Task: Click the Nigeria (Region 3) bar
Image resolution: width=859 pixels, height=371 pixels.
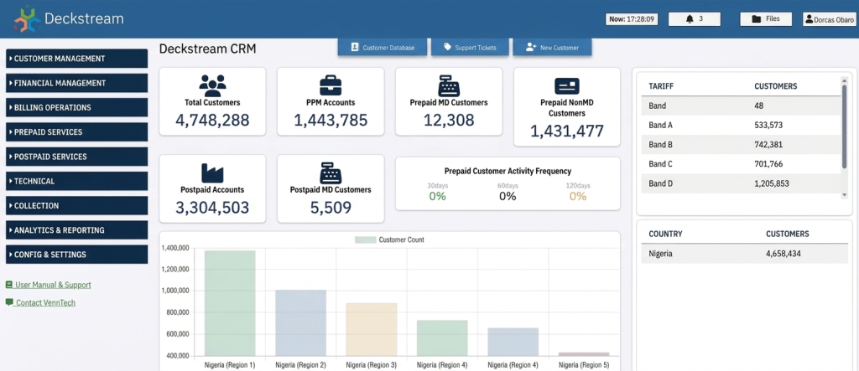Action: pyautogui.click(x=372, y=329)
